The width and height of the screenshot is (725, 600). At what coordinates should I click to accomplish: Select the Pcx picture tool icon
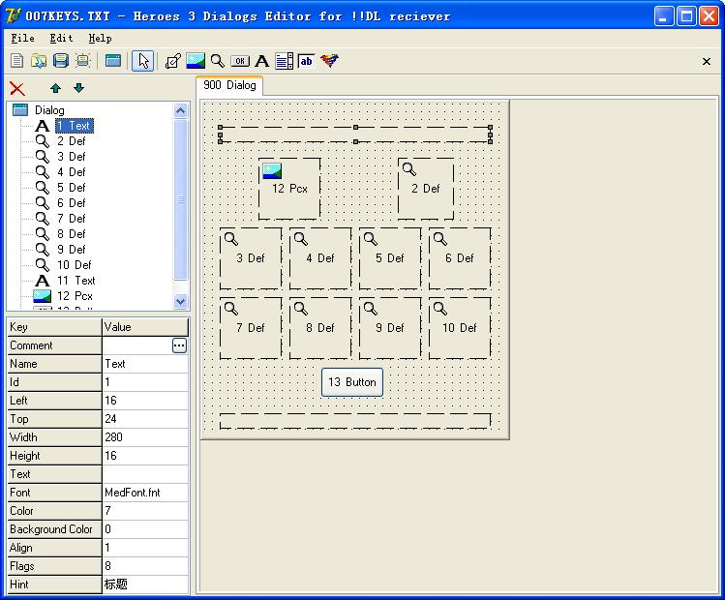196,61
